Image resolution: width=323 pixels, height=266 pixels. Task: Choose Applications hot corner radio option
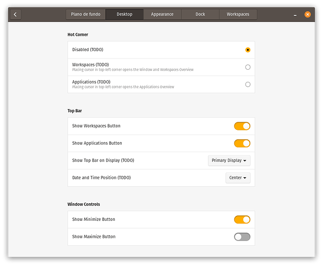pos(248,84)
